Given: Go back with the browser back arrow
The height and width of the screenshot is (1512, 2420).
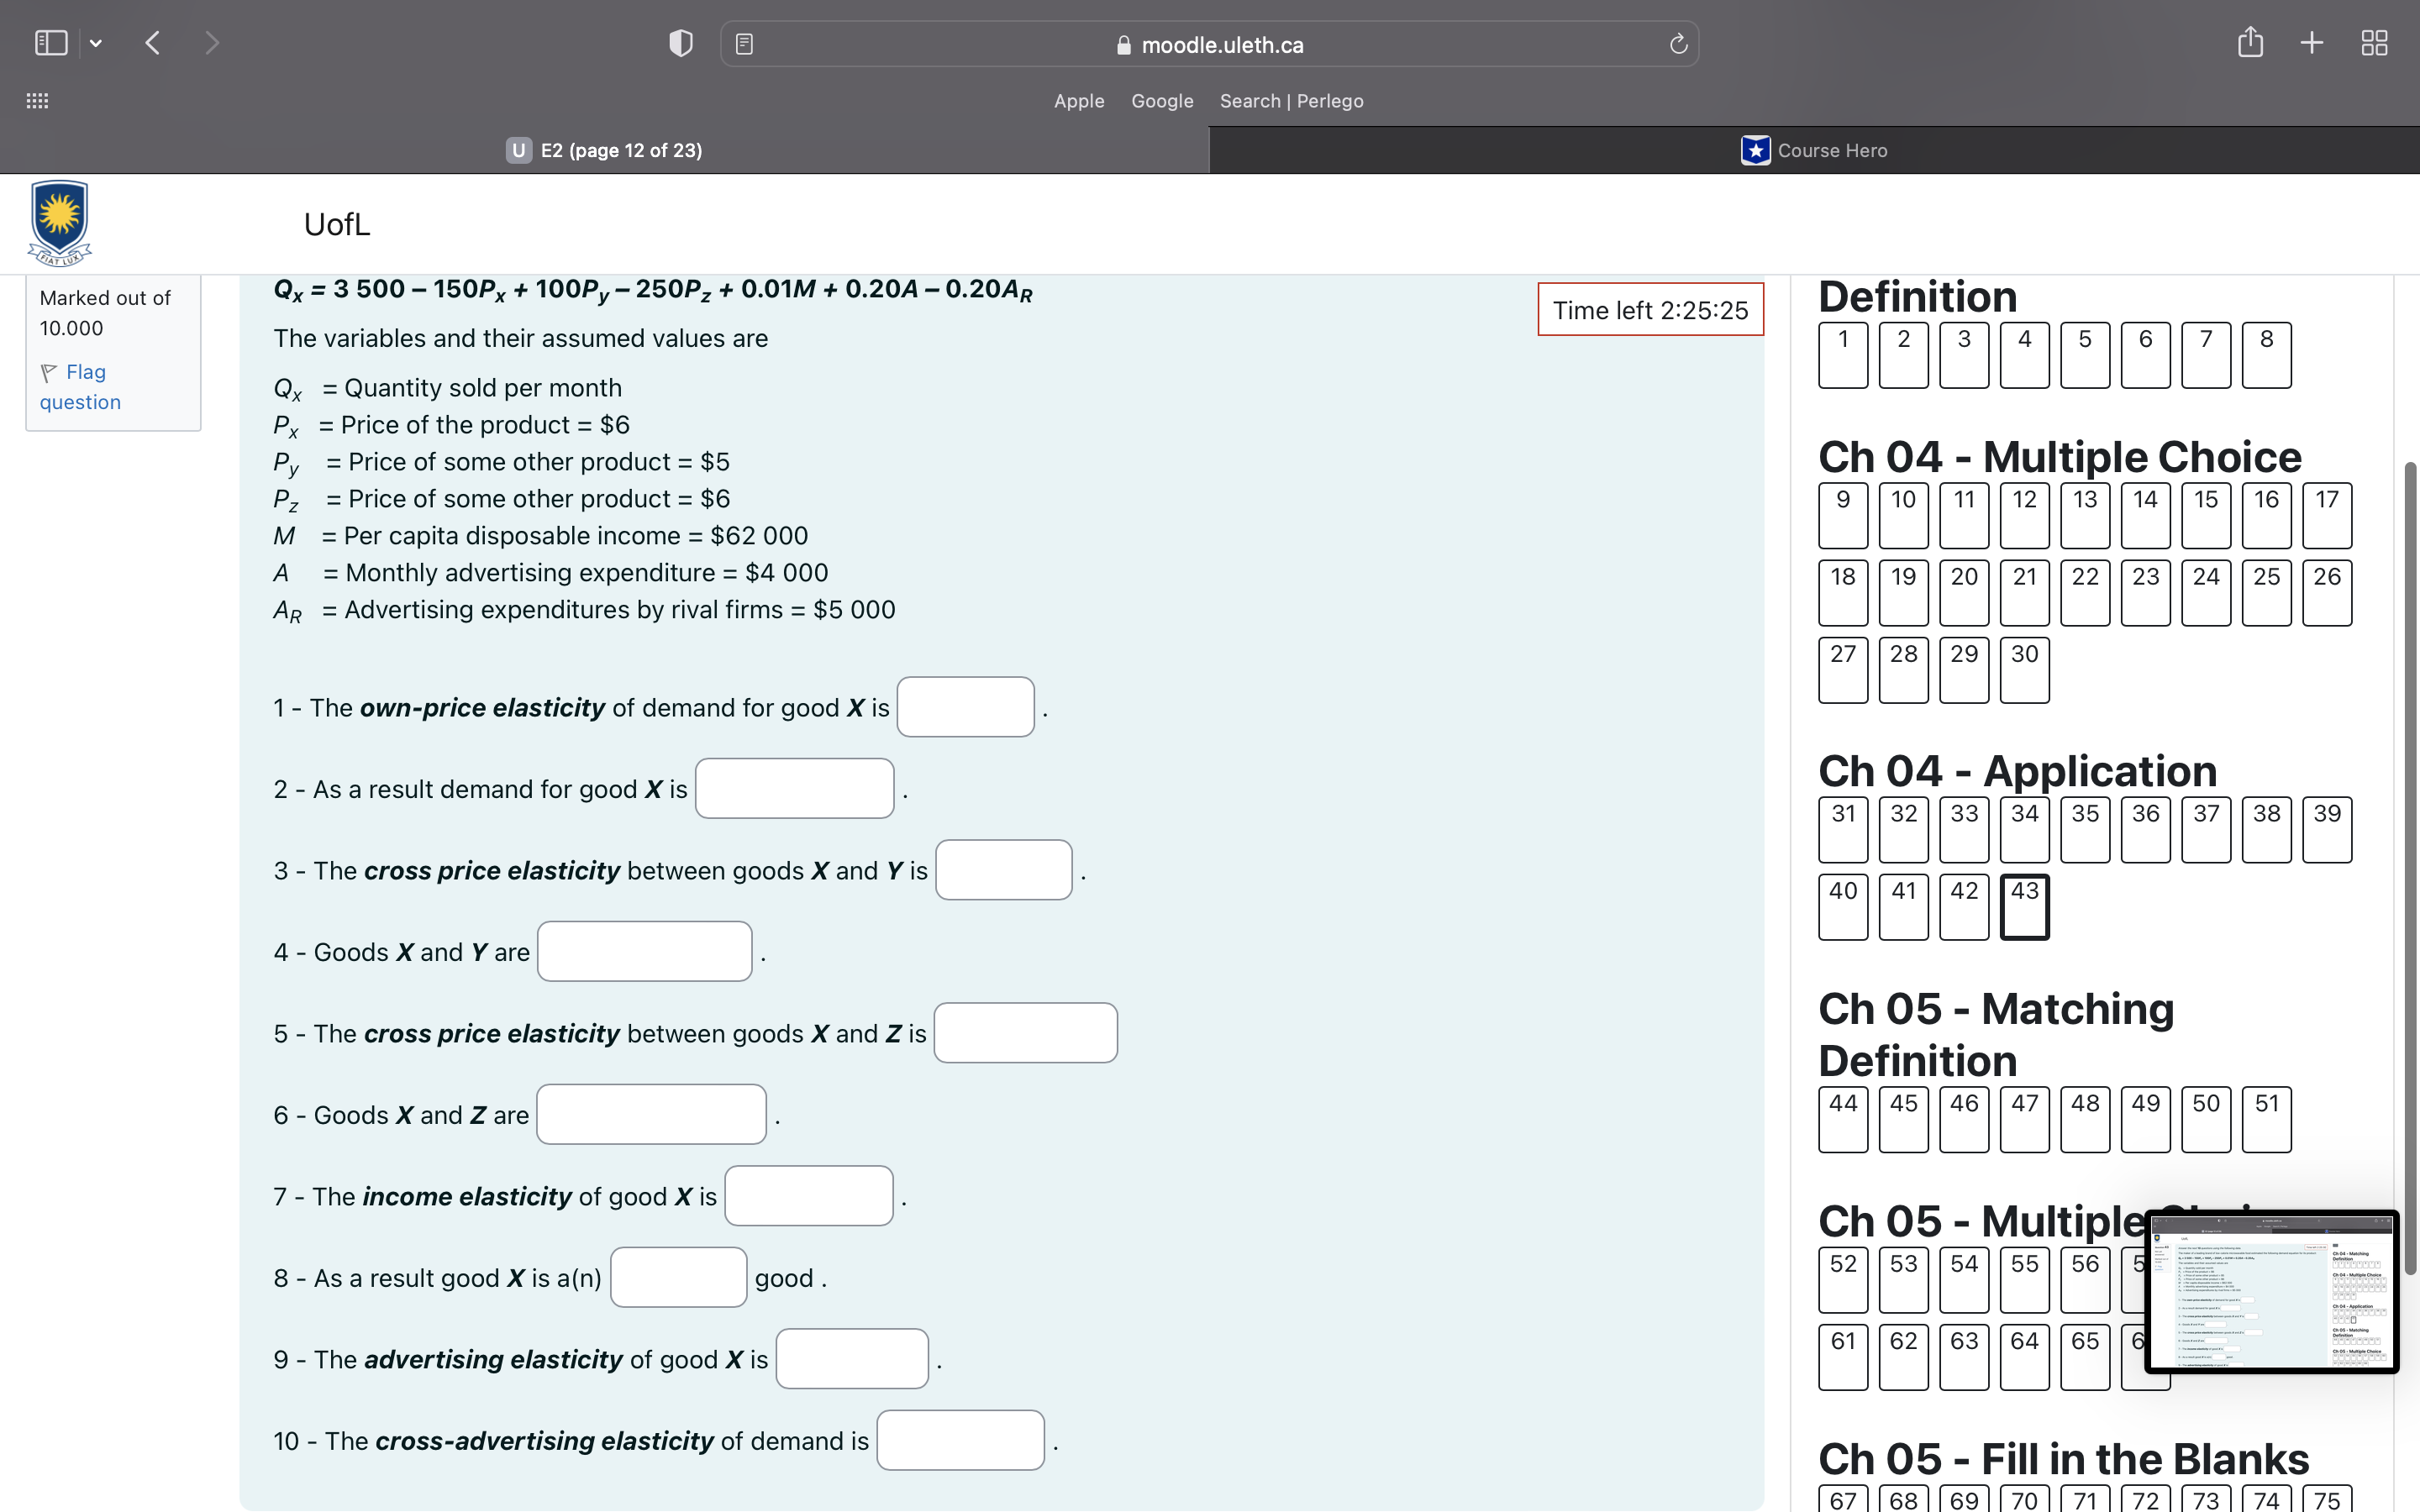Looking at the screenshot, I should (153, 43).
